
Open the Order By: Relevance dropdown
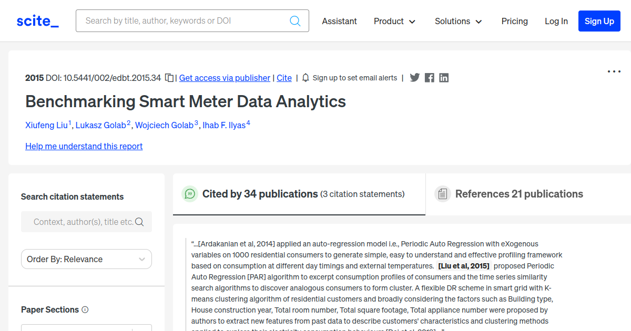coord(86,259)
